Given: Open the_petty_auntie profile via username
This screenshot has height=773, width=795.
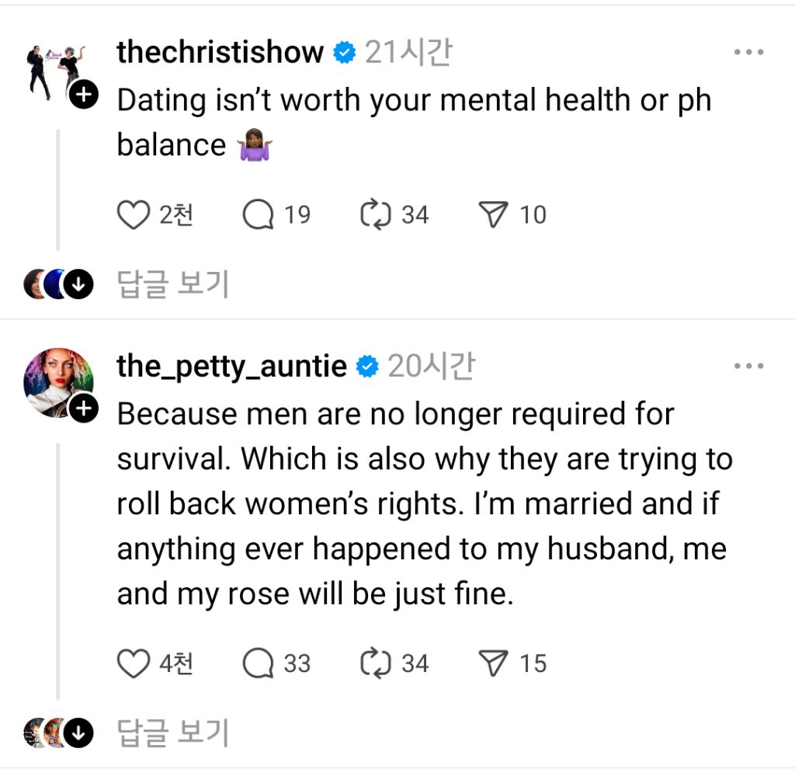Looking at the screenshot, I should pyautogui.click(x=231, y=366).
